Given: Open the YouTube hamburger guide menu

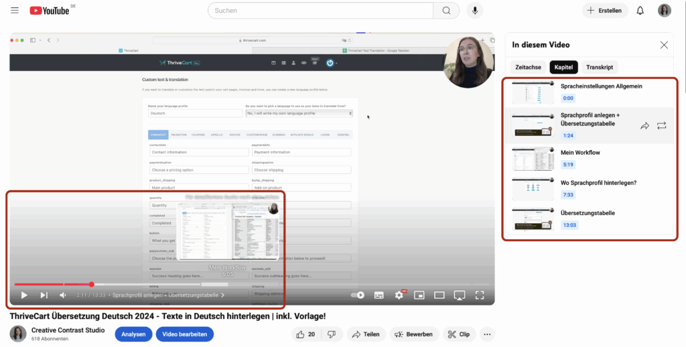Looking at the screenshot, I should click(x=15, y=11).
